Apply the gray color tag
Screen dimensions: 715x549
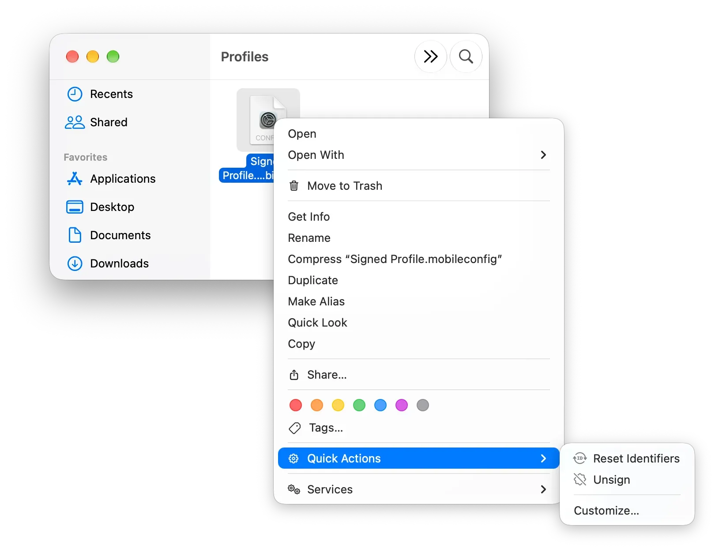[423, 405]
